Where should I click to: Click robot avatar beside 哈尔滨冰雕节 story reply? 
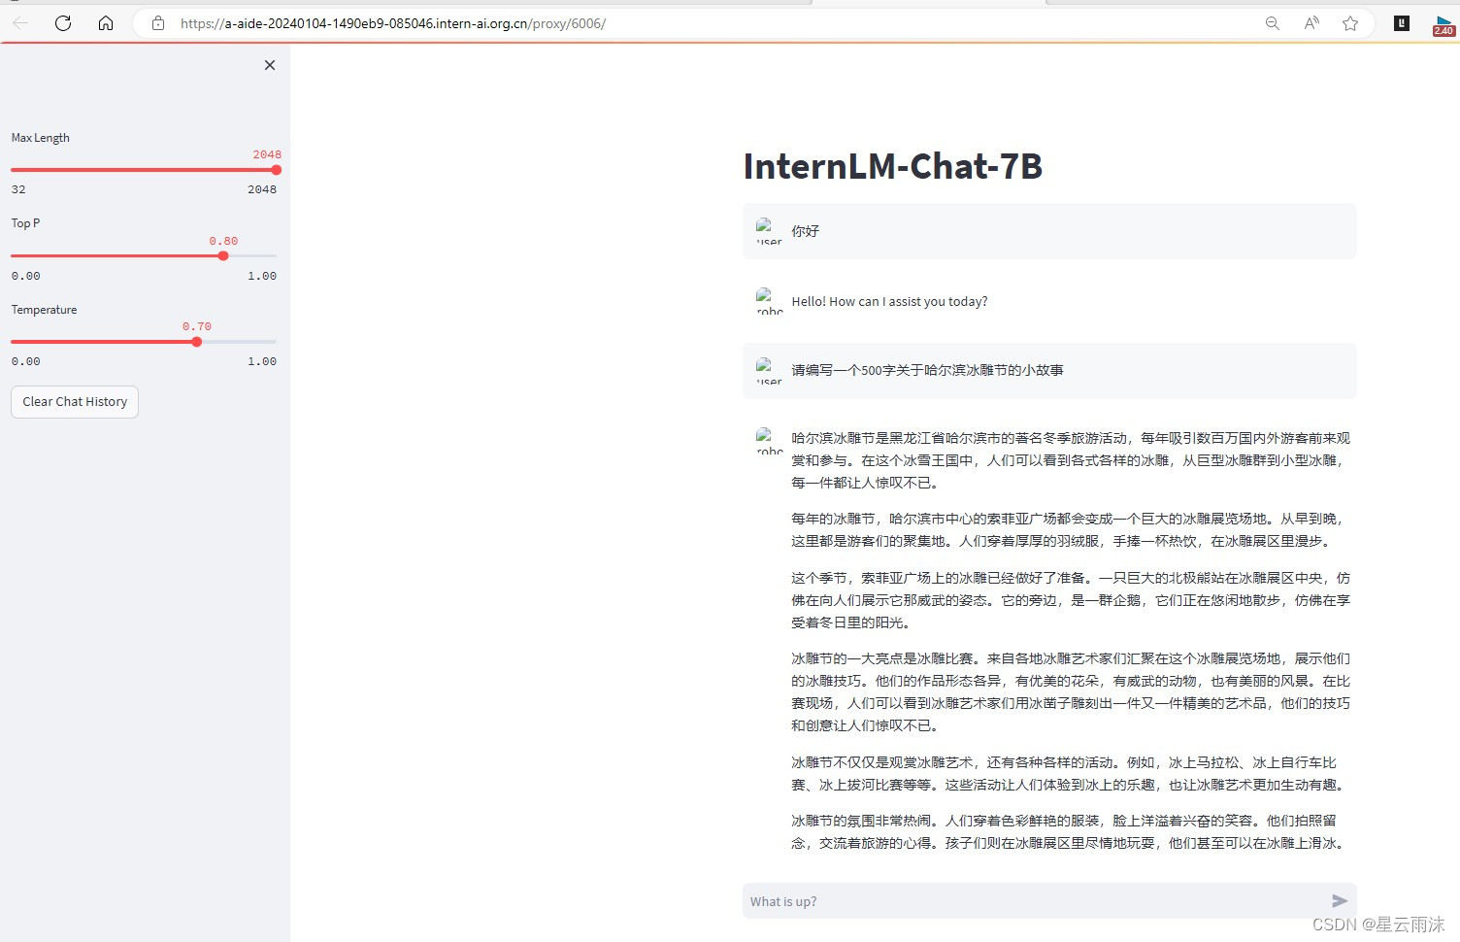[x=769, y=441]
